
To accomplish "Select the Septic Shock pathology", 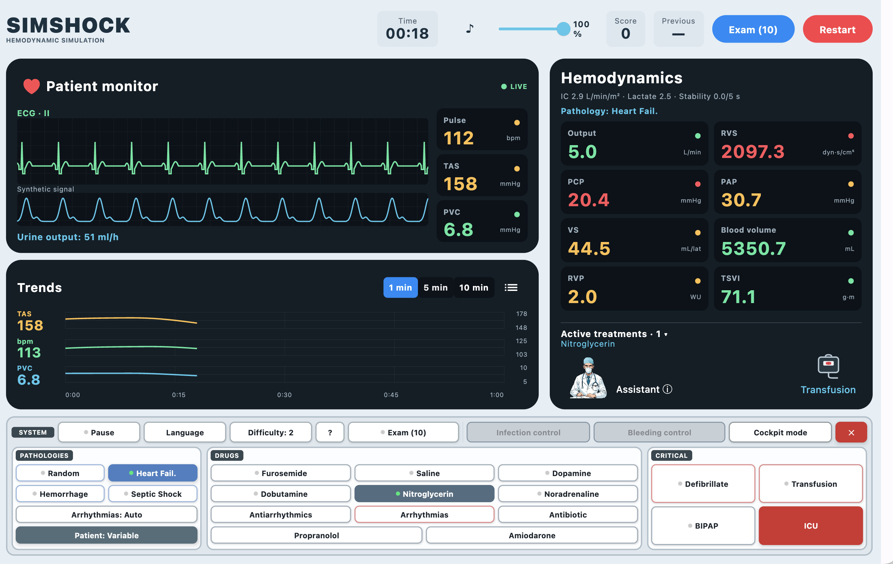I will (153, 494).
